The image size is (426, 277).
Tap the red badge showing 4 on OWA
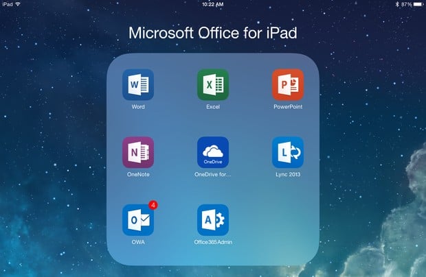pos(153,205)
